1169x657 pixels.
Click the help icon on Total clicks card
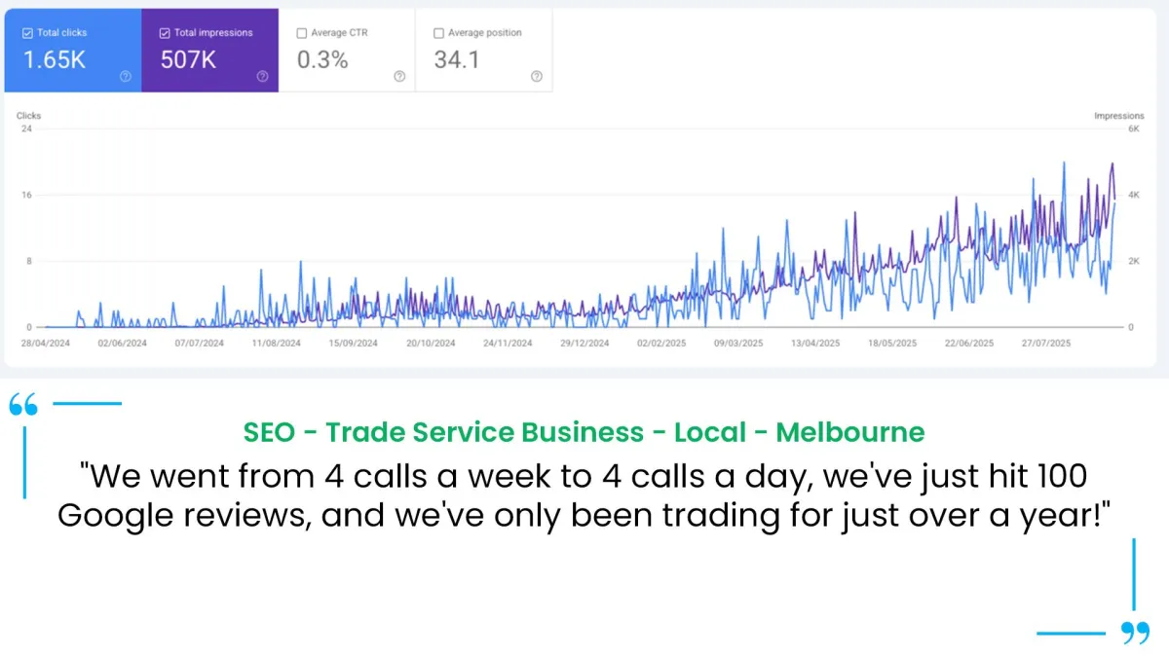(x=126, y=77)
